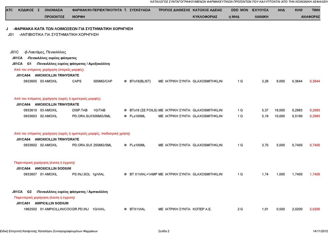Click the footer date 14/11/2012

coord(320,231)
